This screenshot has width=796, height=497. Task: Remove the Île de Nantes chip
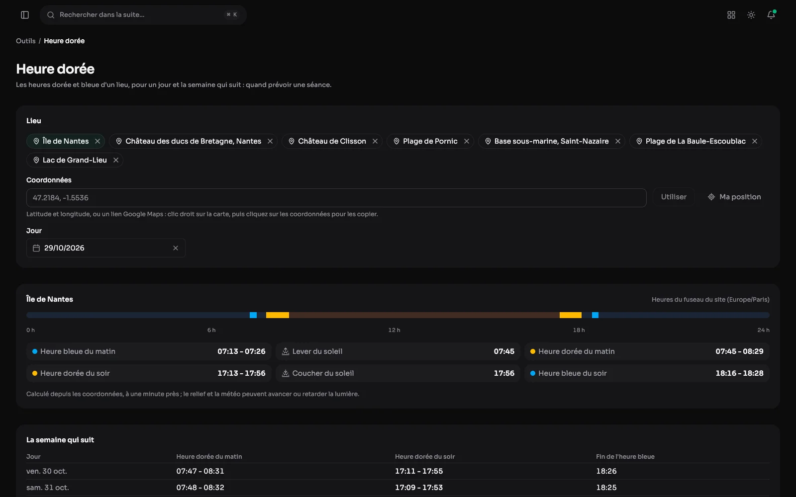[x=98, y=141]
